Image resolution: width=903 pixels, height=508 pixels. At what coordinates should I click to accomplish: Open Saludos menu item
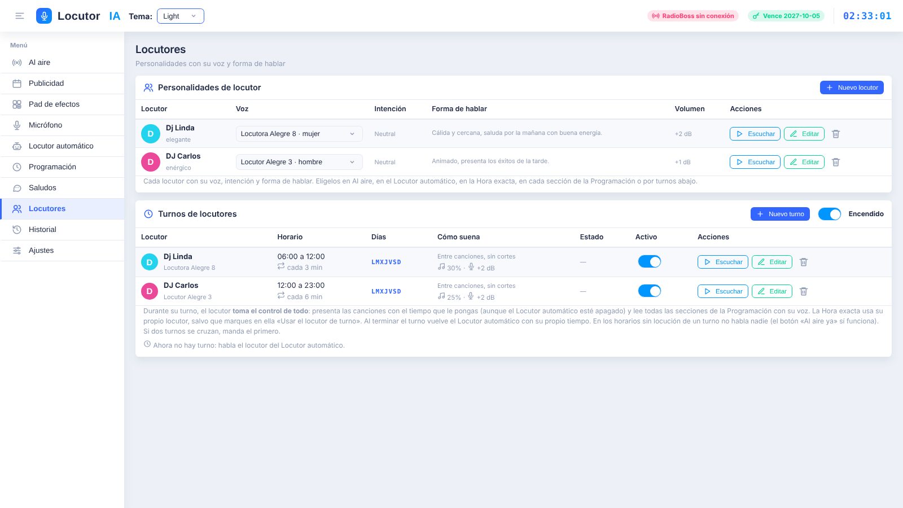click(x=62, y=188)
